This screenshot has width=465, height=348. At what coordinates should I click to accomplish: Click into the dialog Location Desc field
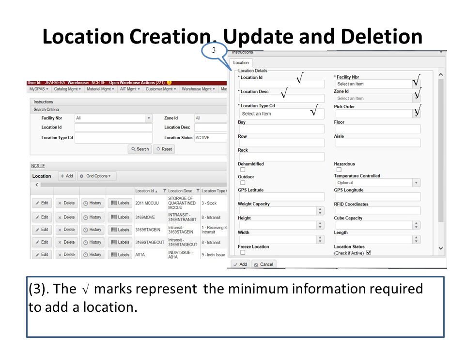(x=282, y=98)
